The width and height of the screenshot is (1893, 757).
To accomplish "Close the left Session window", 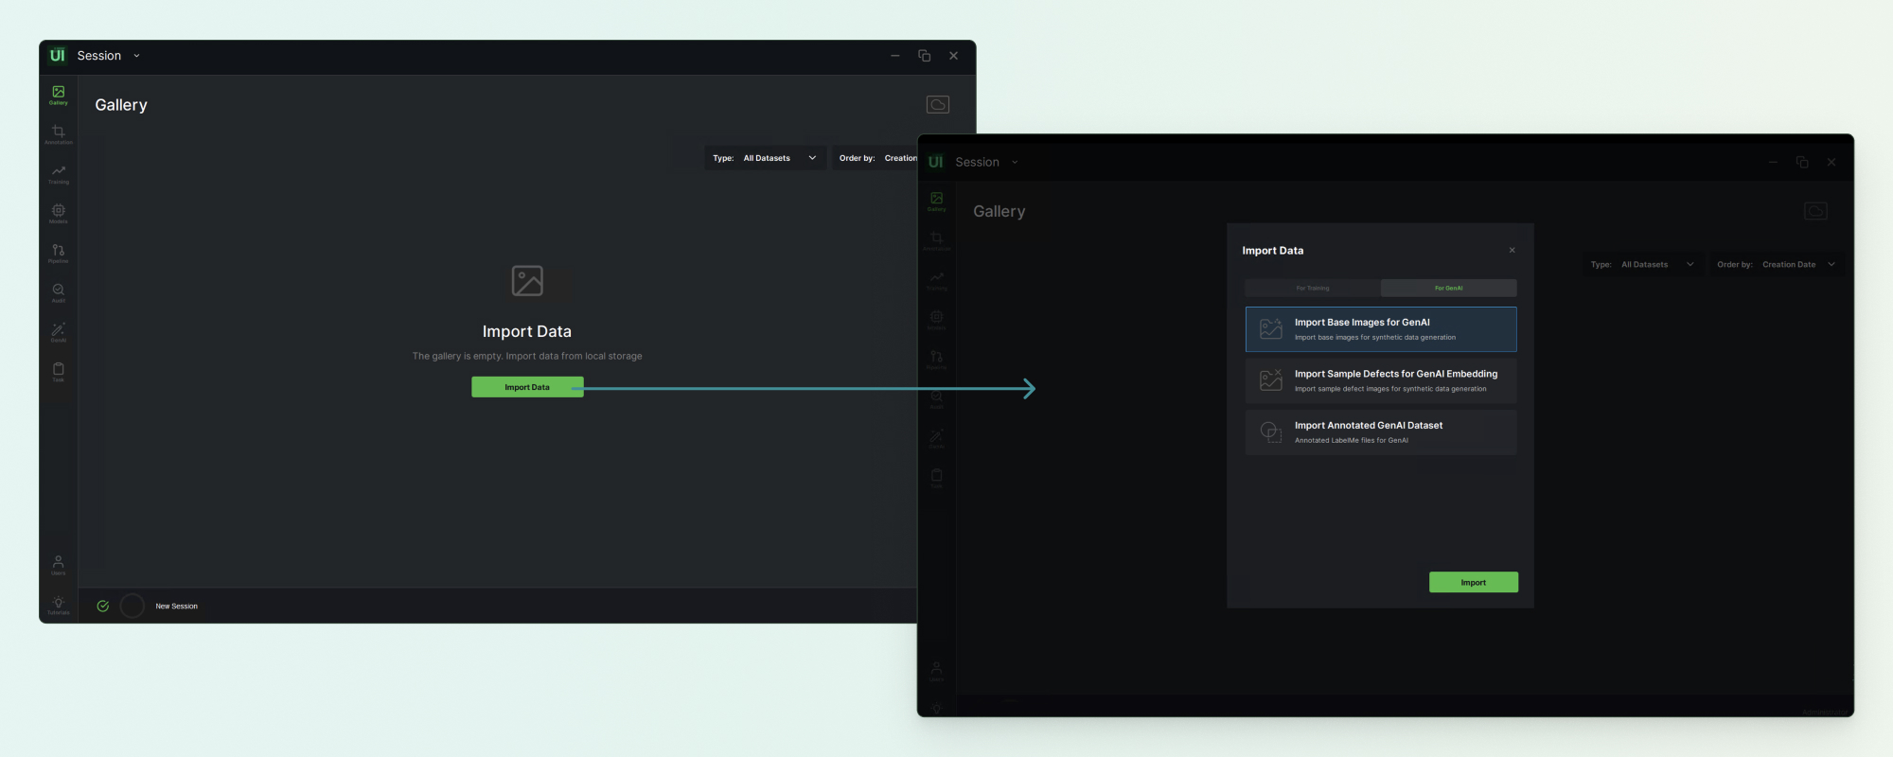I will coord(954,56).
